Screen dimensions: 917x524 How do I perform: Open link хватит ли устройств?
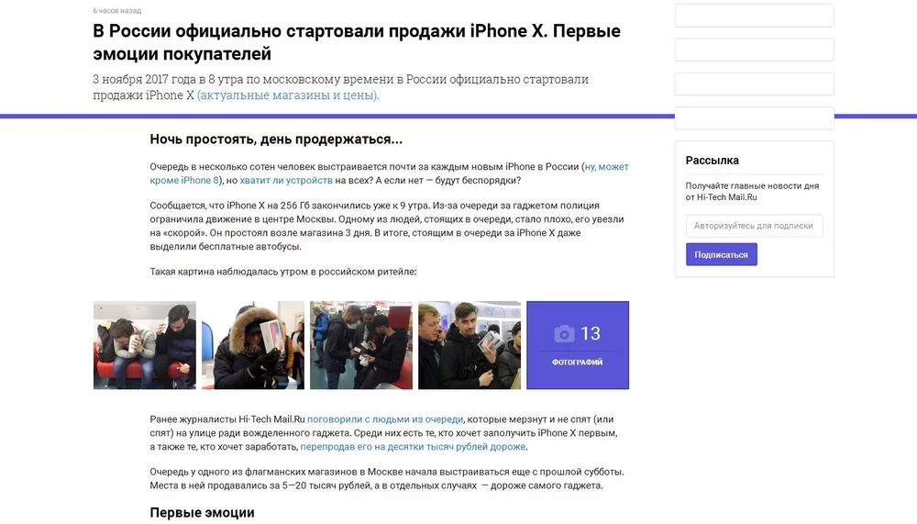(x=286, y=181)
